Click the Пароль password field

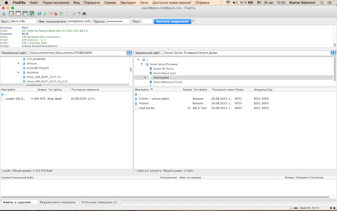coord(118,21)
